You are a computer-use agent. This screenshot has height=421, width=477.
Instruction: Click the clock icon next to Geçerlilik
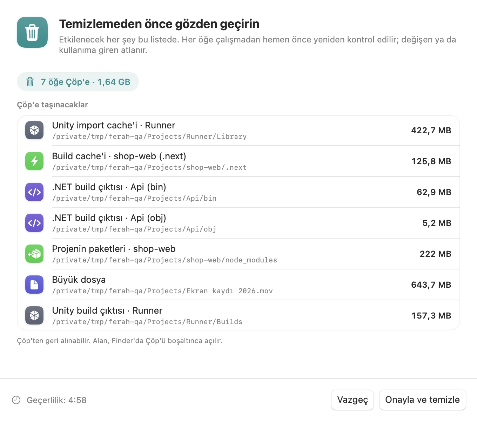[x=16, y=400]
